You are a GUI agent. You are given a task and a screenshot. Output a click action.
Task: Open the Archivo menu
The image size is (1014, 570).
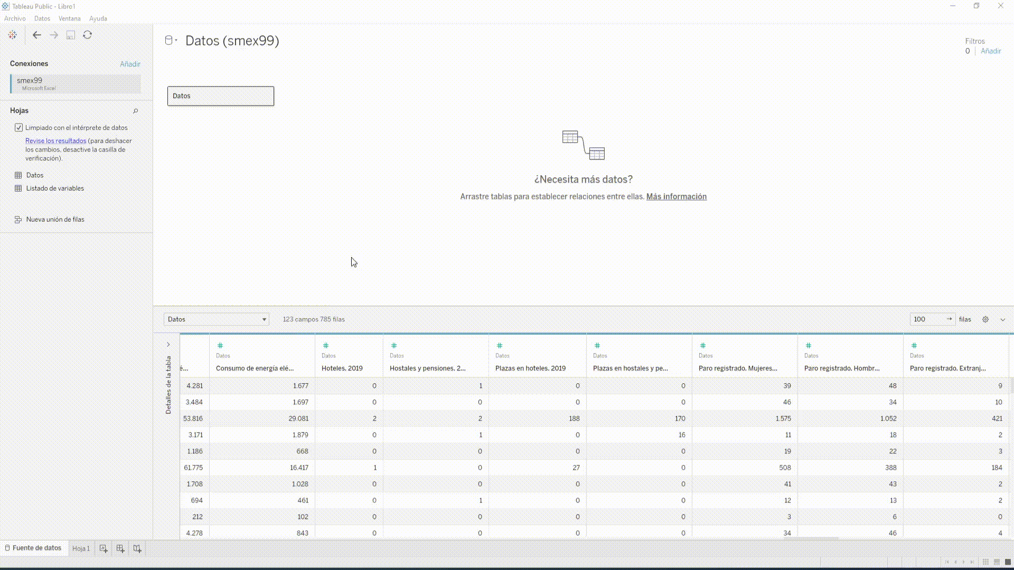[x=14, y=18]
